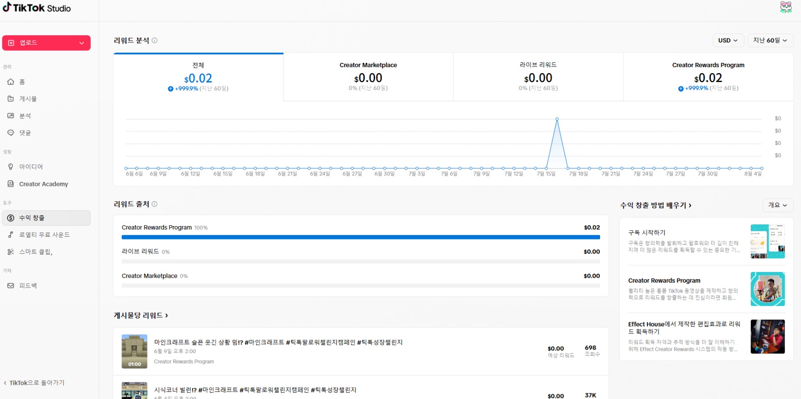The width and height of the screenshot is (801, 399).
Task: Click the 수익 창출 dollar icon
Action: (x=11, y=218)
